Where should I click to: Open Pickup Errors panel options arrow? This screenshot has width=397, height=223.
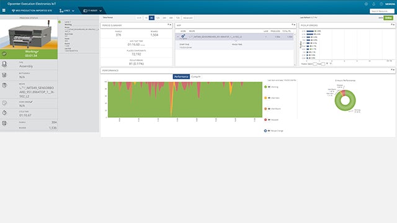click(393, 25)
